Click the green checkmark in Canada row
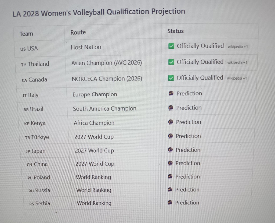Viewport: 275px width, 223px height. pos(171,78)
